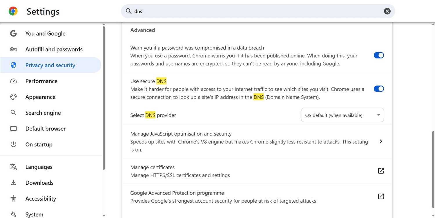Click the power icon for On startup

[13, 144]
